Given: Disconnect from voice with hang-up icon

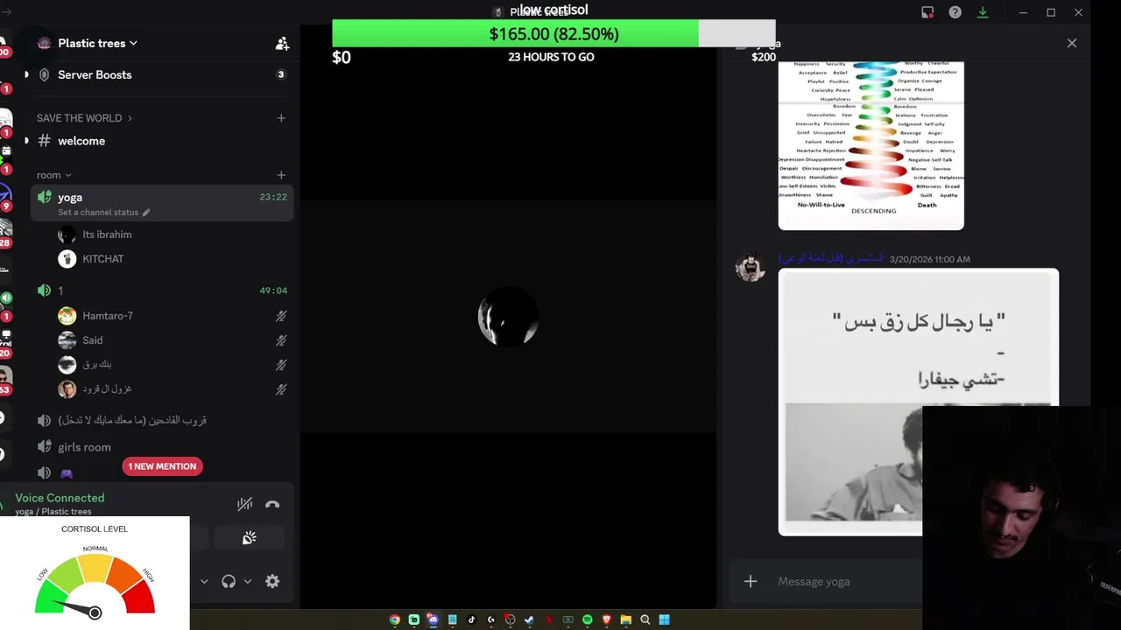Looking at the screenshot, I should 272,504.
